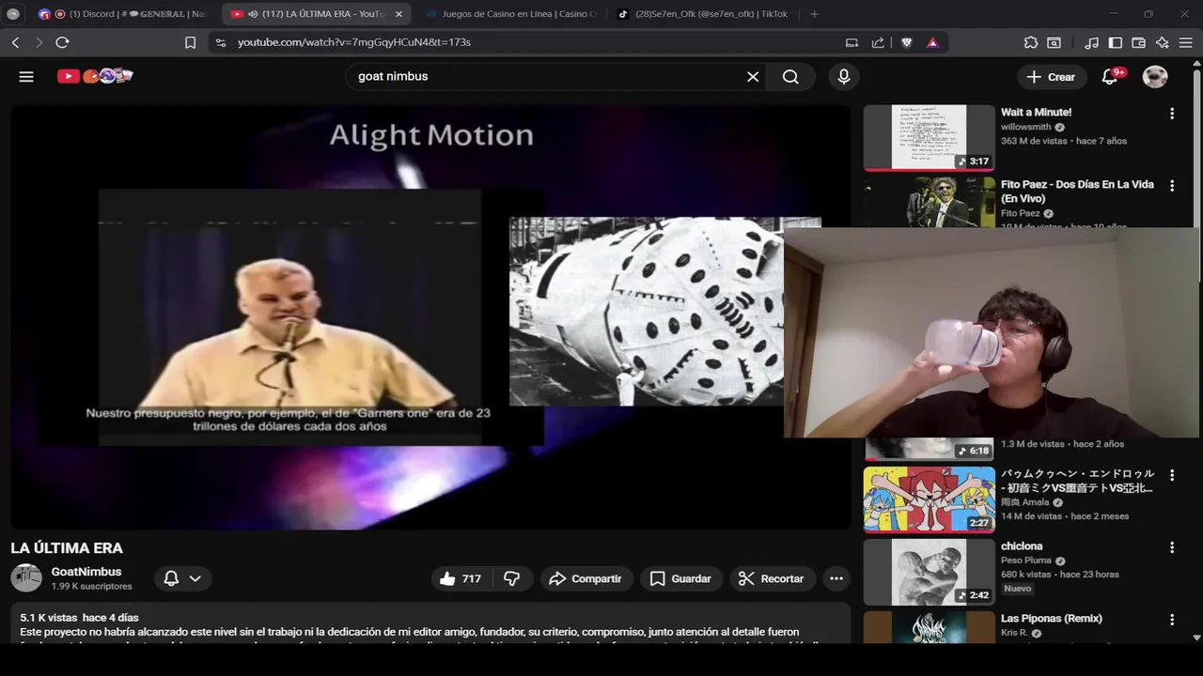Run search with magnifier button
This screenshot has width=1203, height=676.
pyautogui.click(x=790, y=77)
